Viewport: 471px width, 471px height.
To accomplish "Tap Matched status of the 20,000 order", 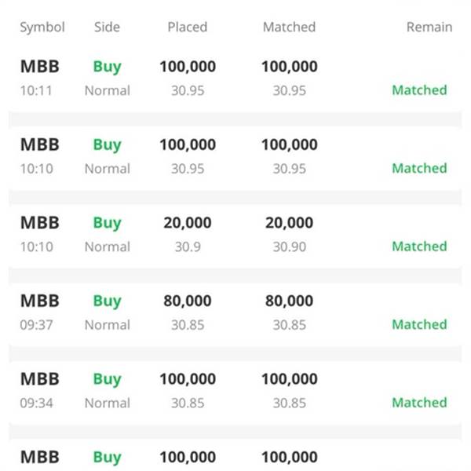I will [x=419, y=246].
